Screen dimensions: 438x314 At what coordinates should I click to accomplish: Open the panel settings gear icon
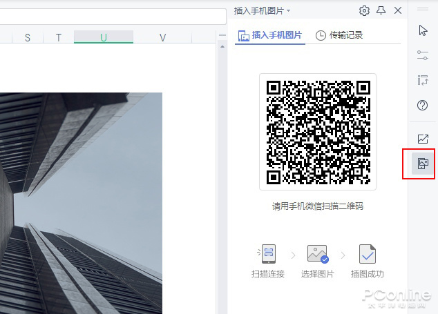[364, 11]
